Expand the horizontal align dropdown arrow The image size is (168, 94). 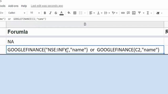click(94, 13)
